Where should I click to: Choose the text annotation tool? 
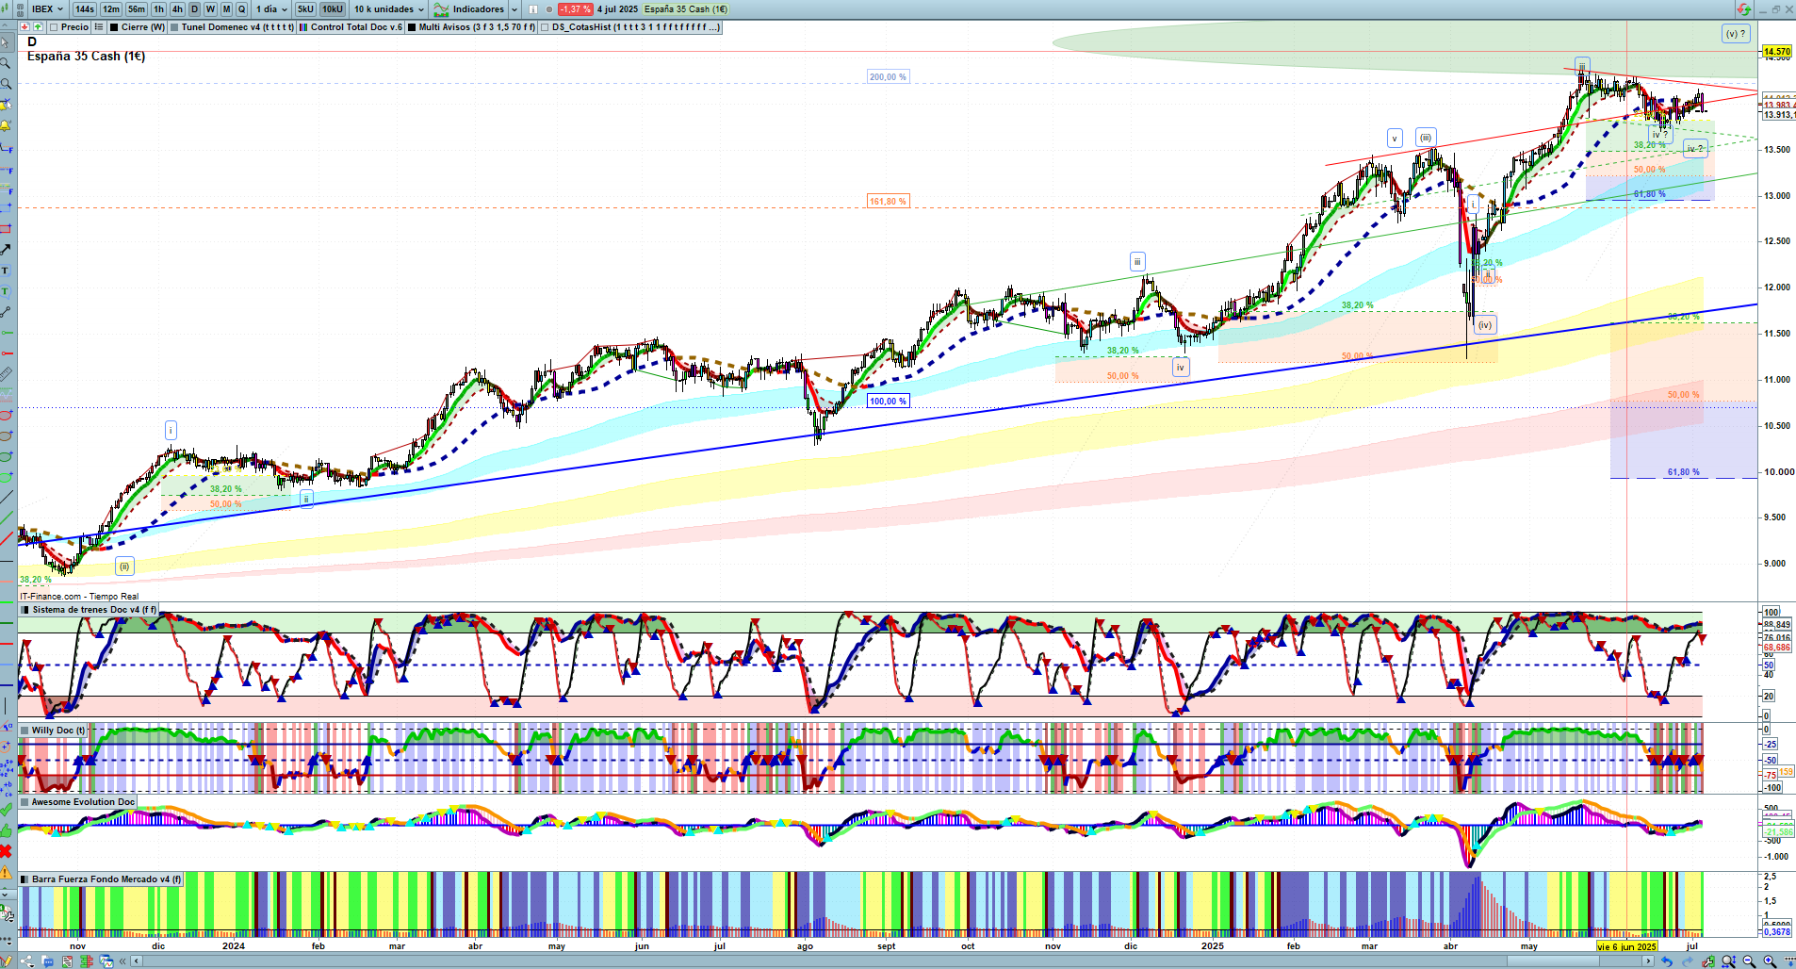point(6,271)
